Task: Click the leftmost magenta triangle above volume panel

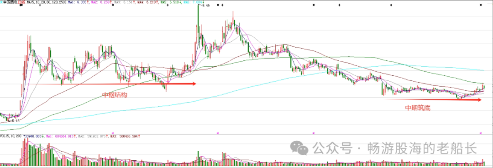Action: [x=113, y=133]
